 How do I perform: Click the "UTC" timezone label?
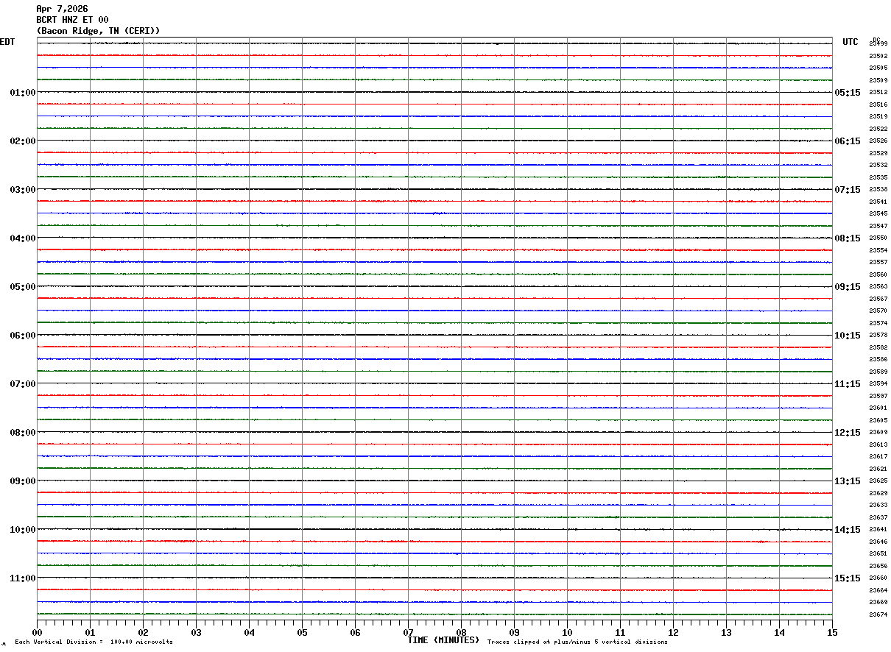click(850, 42)
